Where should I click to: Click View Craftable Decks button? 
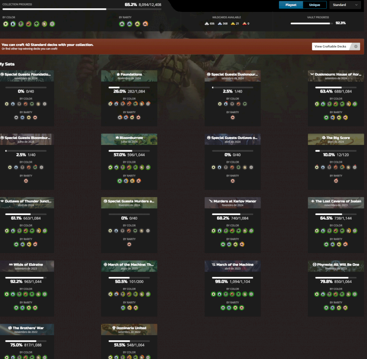point(336,46)
